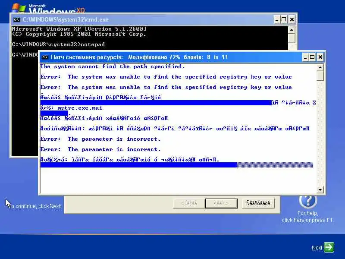
Task: Click the patch window title bar console icon
Action: click(x=45, y=57)
